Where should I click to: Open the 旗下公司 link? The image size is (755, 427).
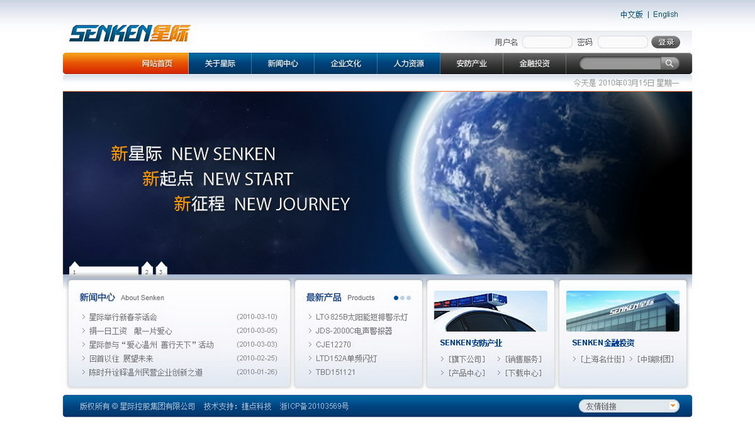point(467,359)
